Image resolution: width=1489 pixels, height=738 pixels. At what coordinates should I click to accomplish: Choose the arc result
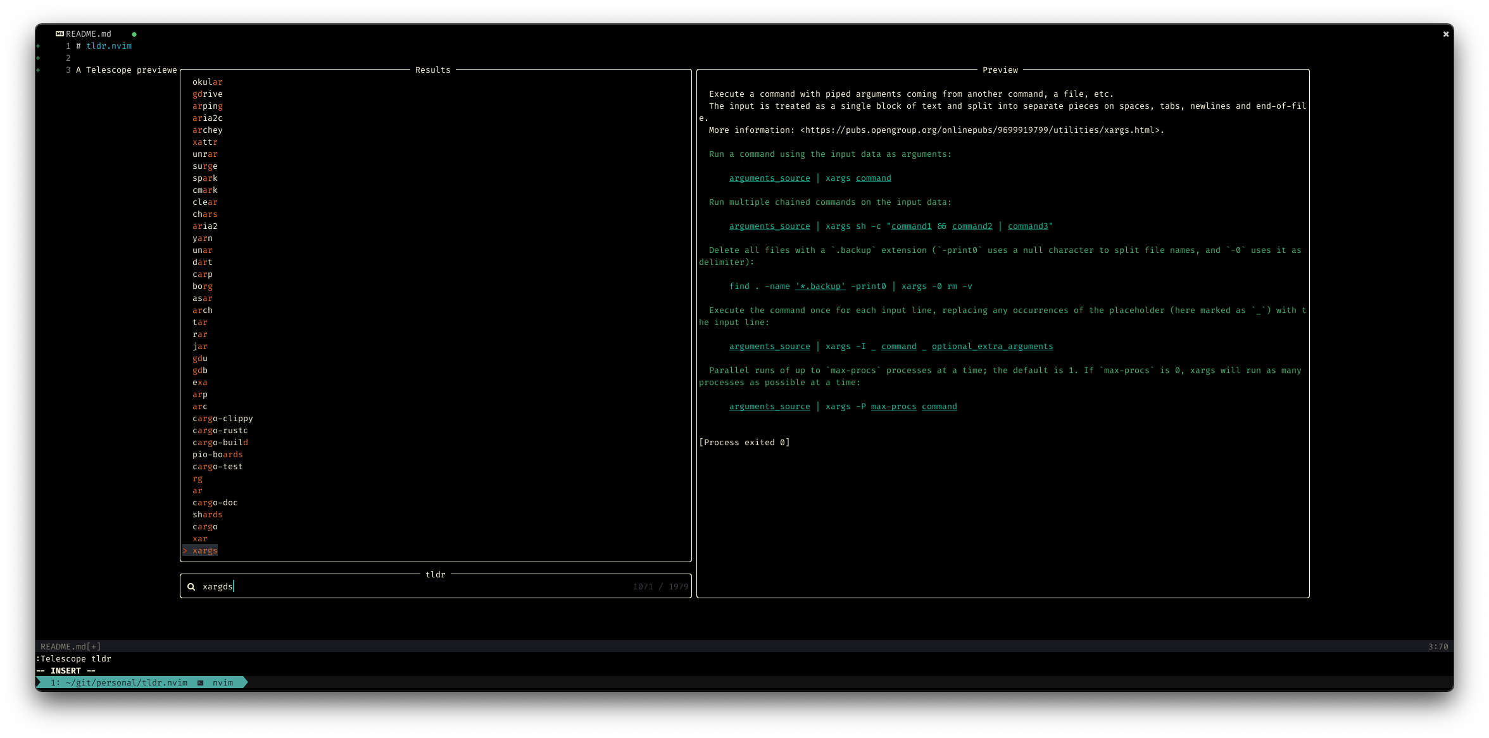tap(200, 407)
